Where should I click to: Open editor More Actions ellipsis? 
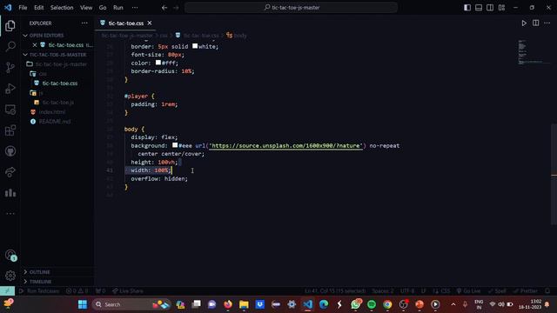point(547,23)
